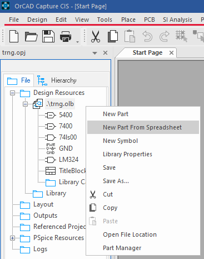Click the Layout folder icon
This screenshot has height=259, width=204.
[25, 205]
